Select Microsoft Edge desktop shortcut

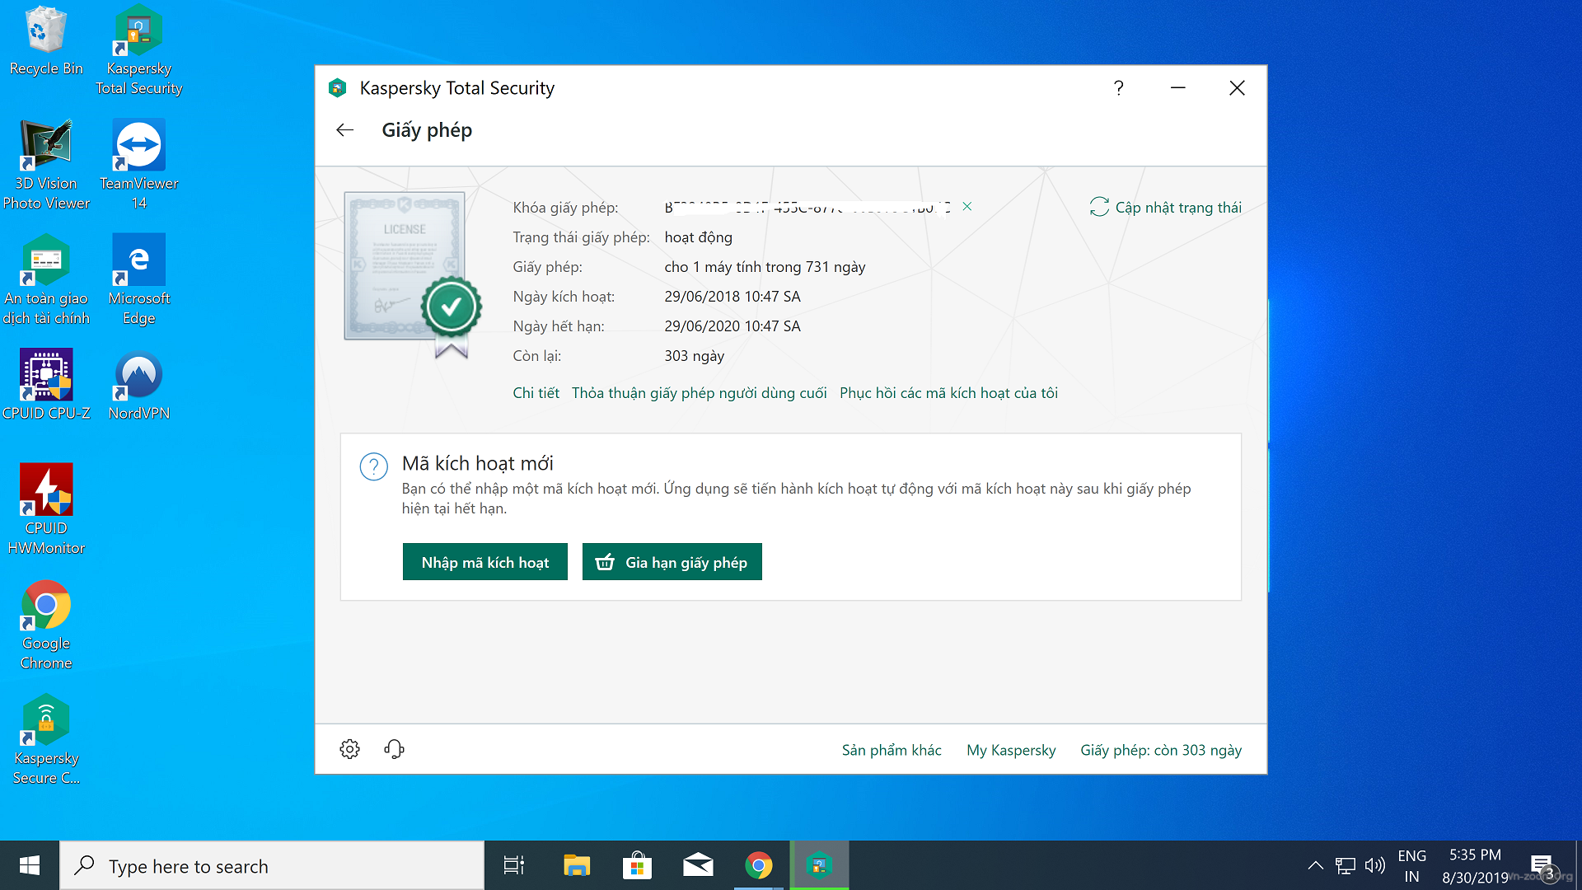coord(138,280)
